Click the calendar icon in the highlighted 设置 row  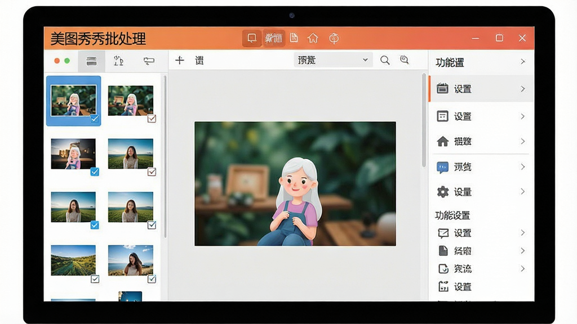pyautogui.click(x=442, y=88)
